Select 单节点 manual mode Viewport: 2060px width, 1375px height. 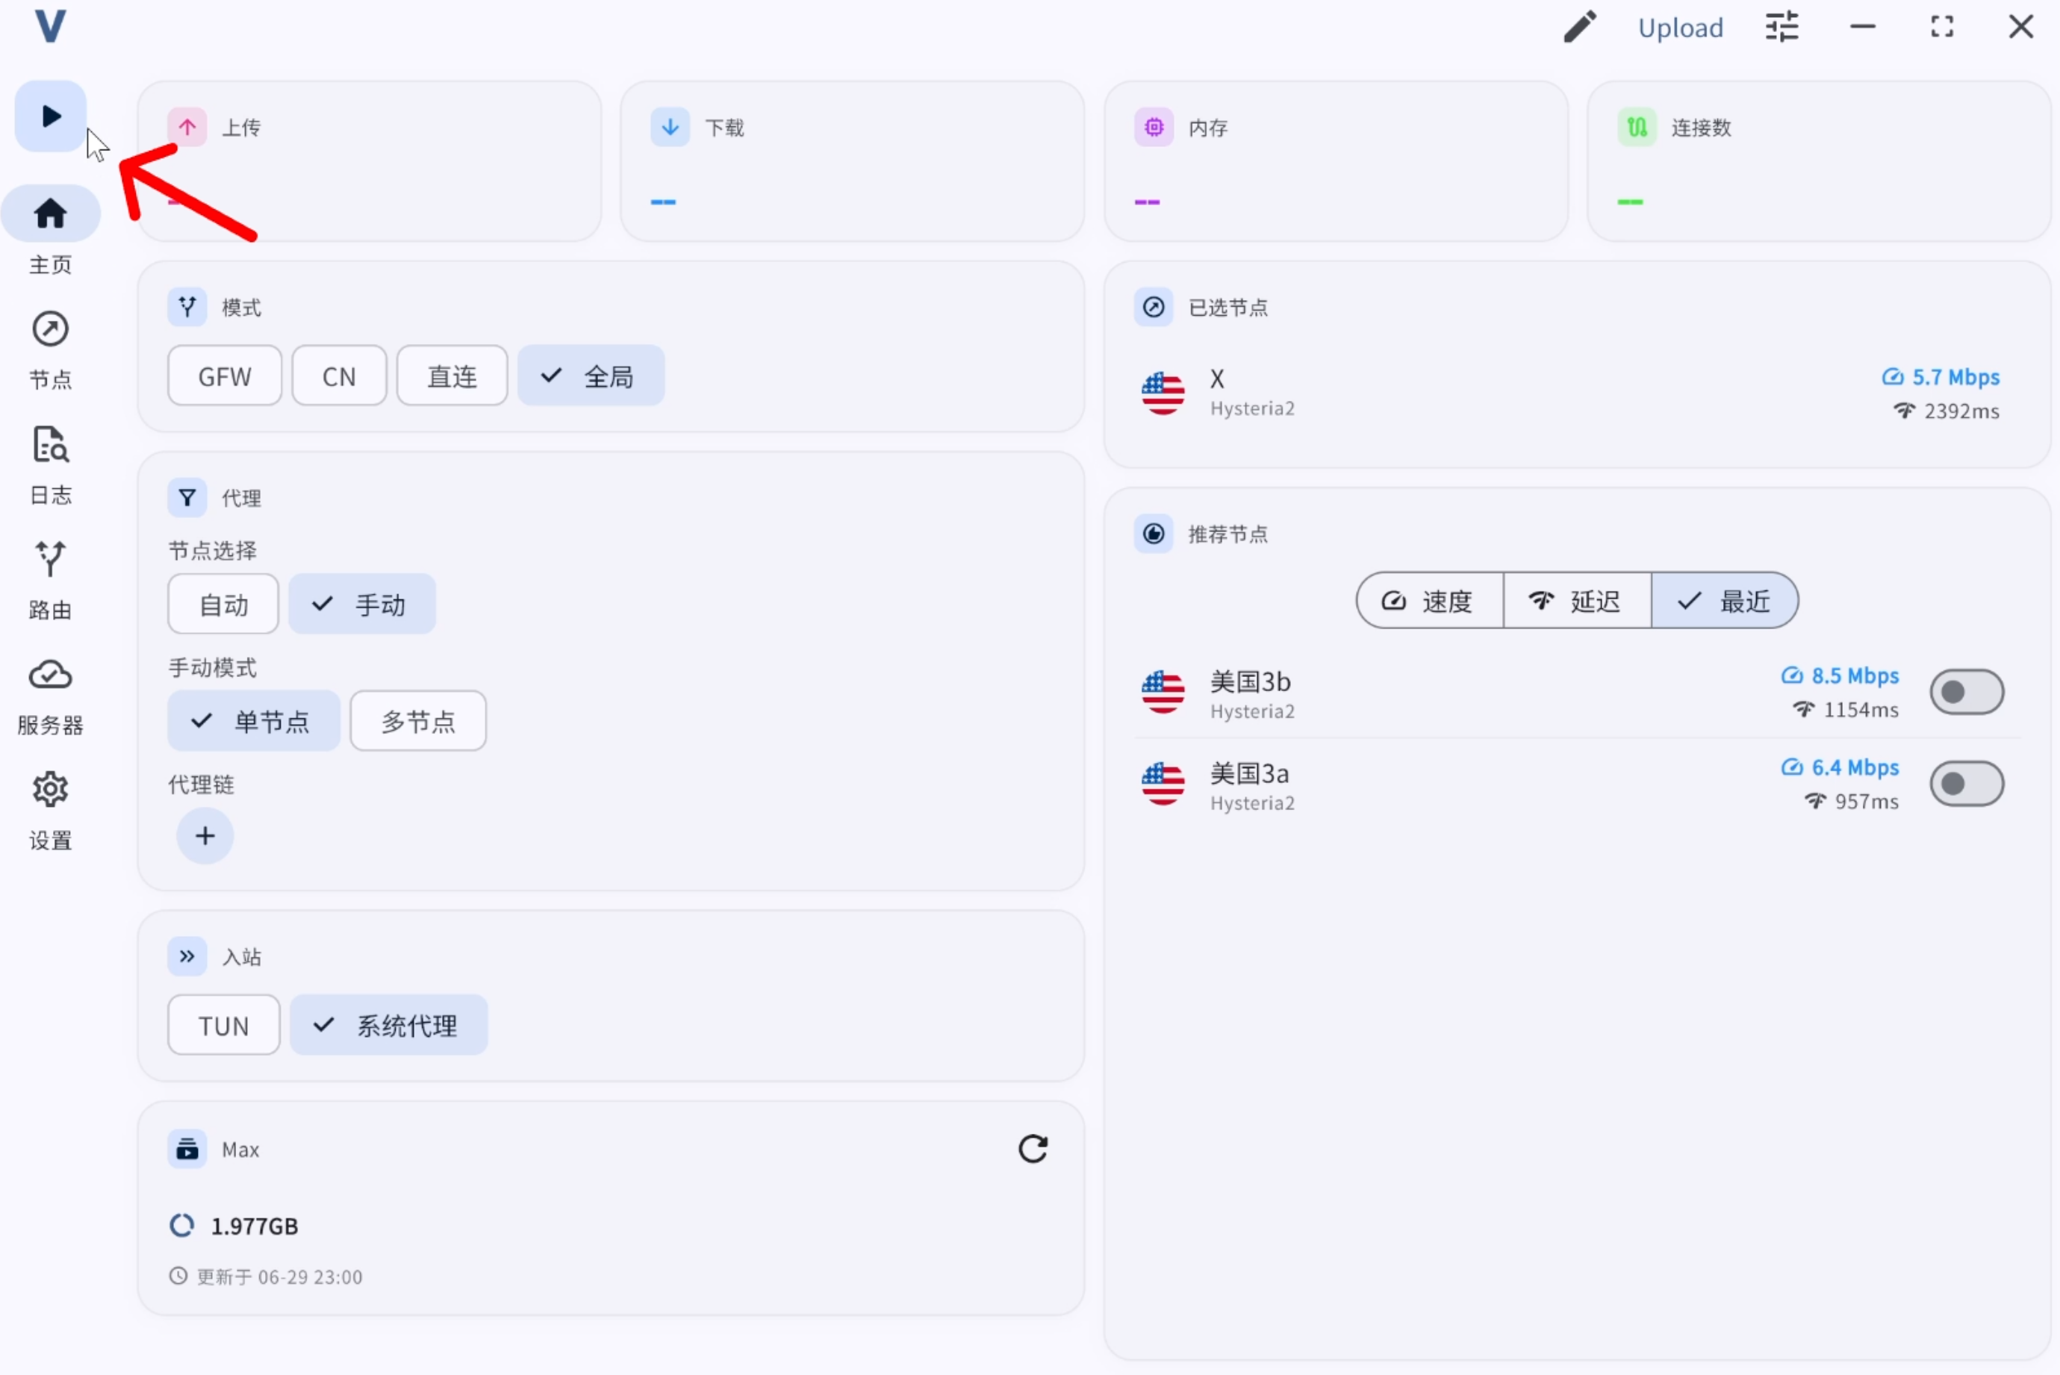[253, 720]
